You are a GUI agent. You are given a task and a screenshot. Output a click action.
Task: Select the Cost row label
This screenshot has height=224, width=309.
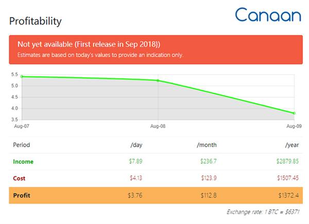(x=19, y=178)
